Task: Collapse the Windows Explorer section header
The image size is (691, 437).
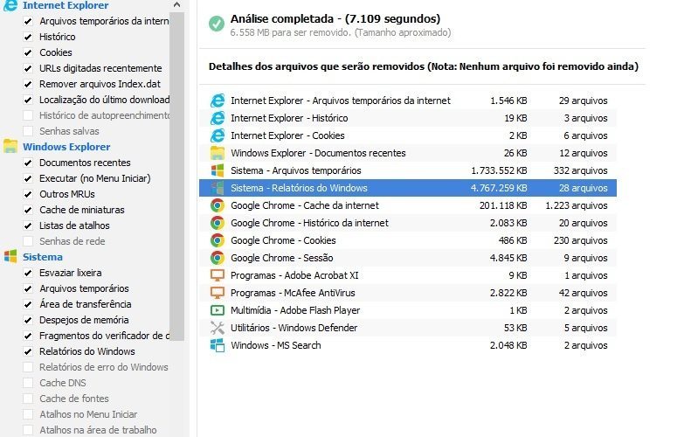Action: [66, 147]
